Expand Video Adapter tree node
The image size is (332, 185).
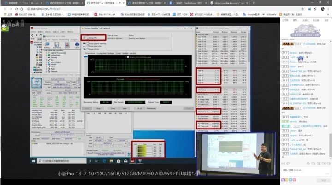click(47, 62)
